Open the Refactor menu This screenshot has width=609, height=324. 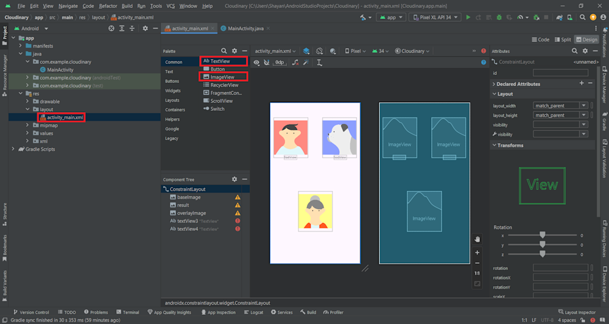pos(108,5)
